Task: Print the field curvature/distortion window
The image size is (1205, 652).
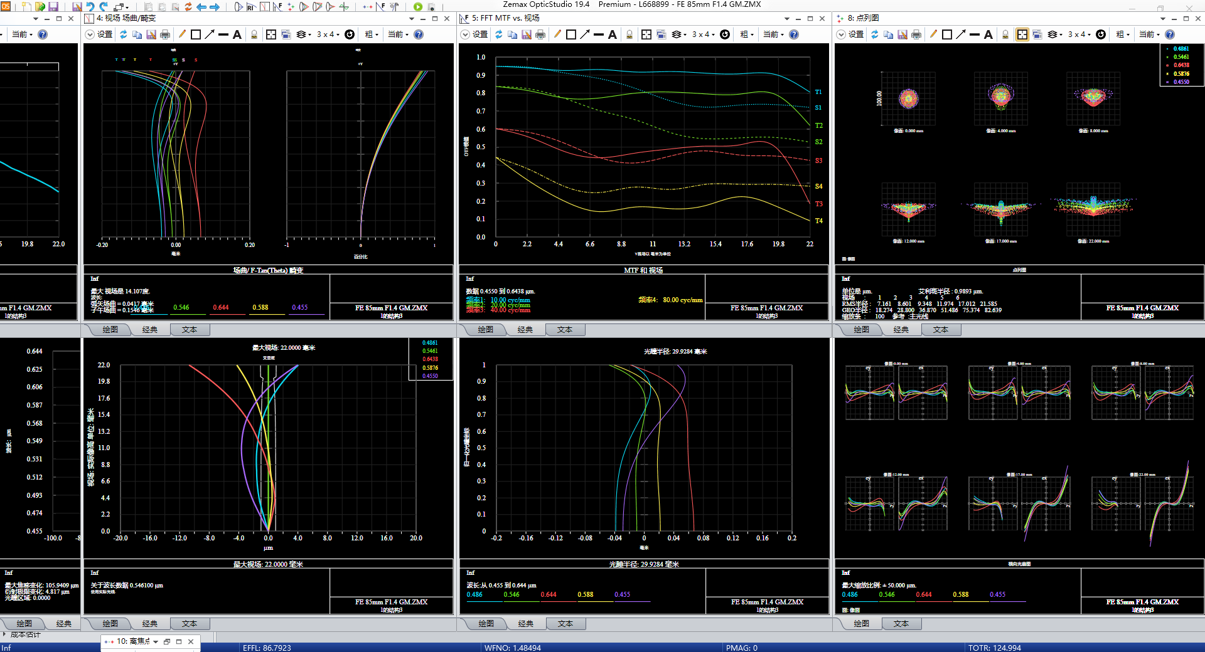Action: pyautogui.click(x=165, y=34)
